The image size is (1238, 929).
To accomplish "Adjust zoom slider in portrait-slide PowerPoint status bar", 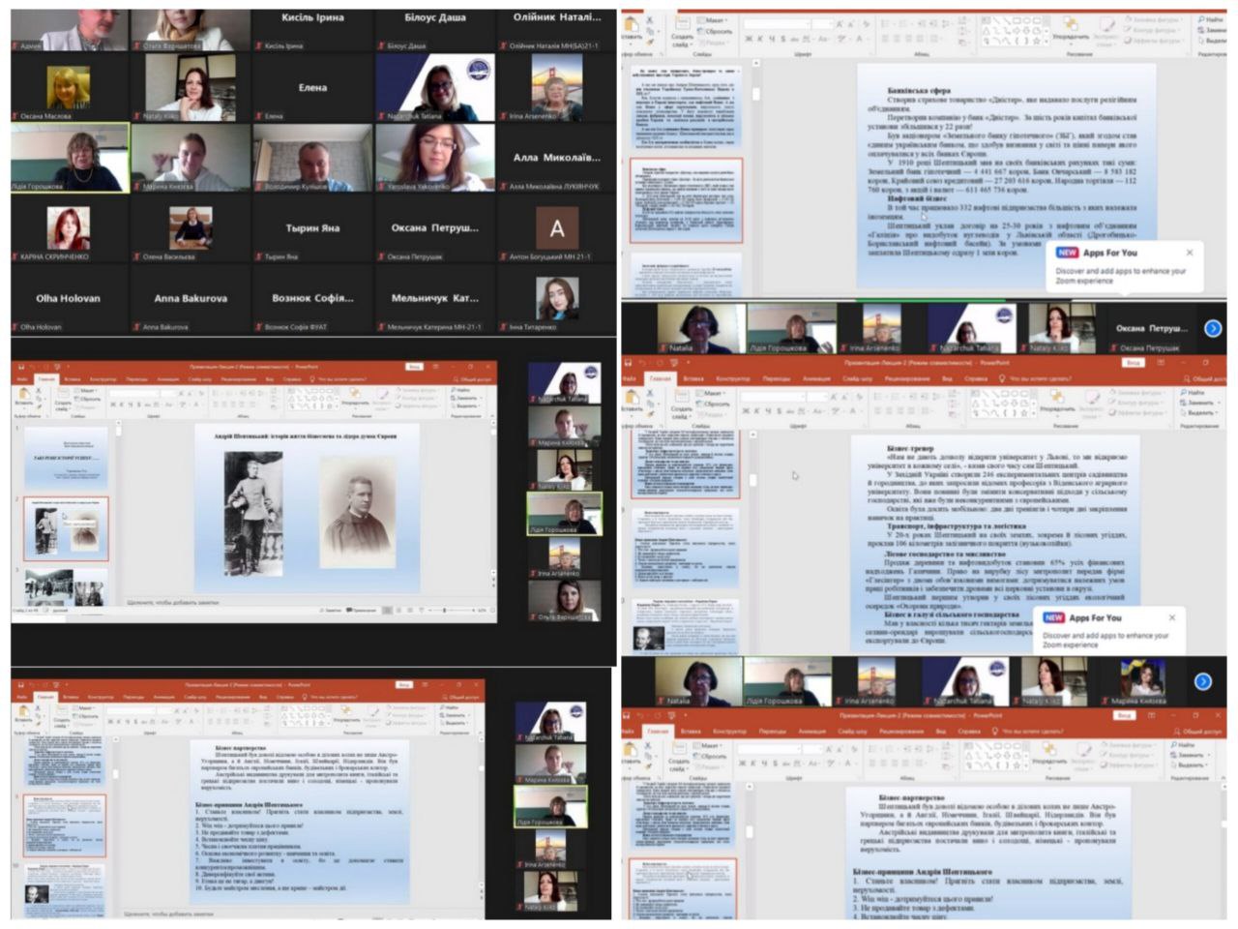I will [445, 611].
